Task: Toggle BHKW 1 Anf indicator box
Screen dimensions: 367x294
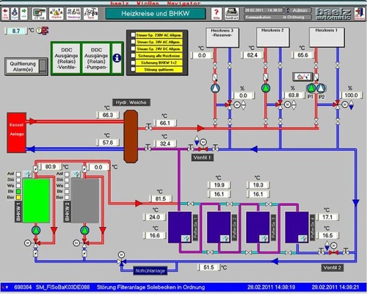Action: (18, 174)
